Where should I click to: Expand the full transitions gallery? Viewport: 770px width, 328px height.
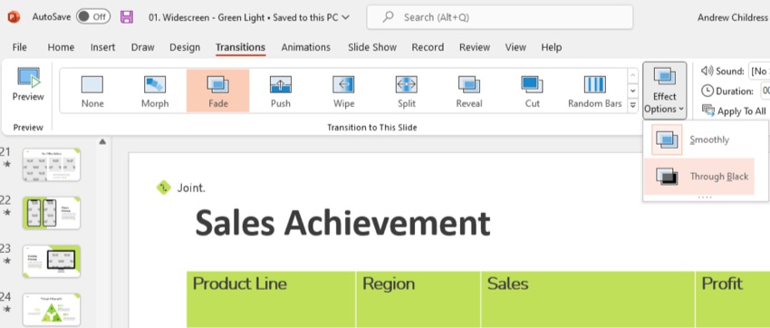coord(633,105)
